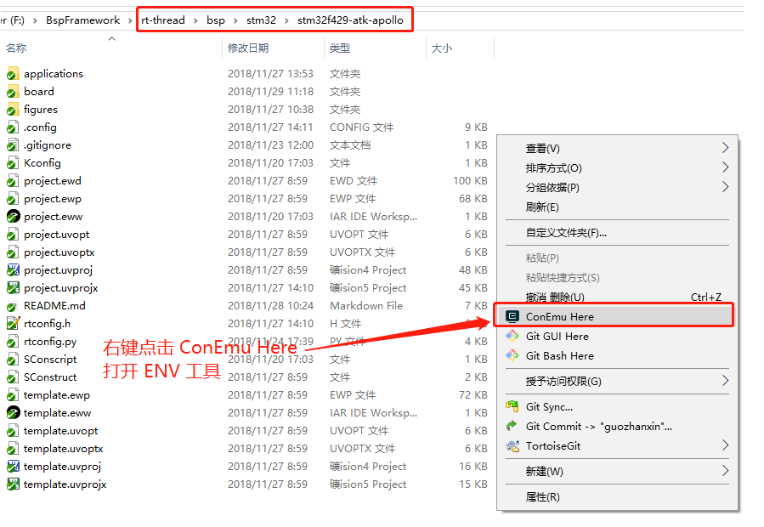
Task: Expand the 排序方式(O) submenu arrow
Action: click(725, 167)
